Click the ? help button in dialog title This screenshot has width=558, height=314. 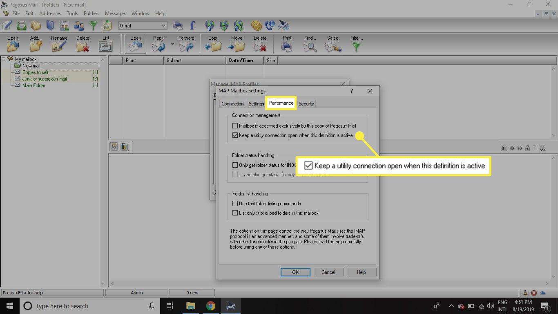[352, 91]
